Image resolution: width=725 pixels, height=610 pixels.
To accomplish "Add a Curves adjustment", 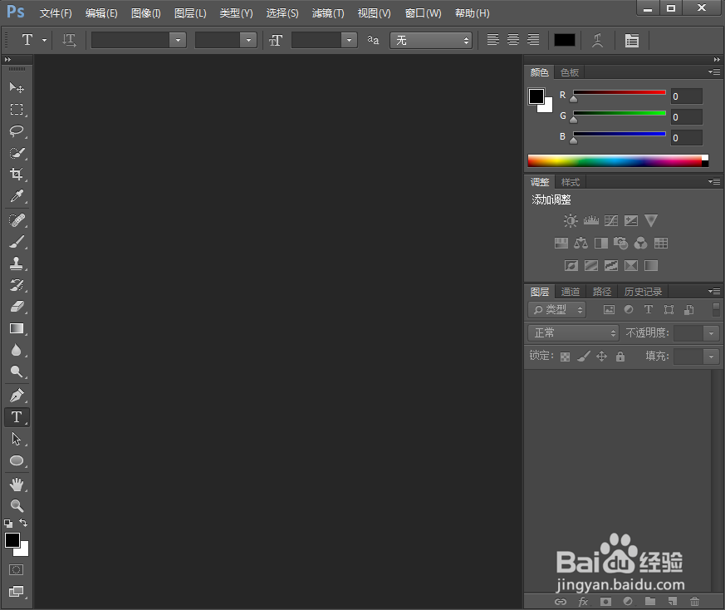I will [x=610, y=221].
